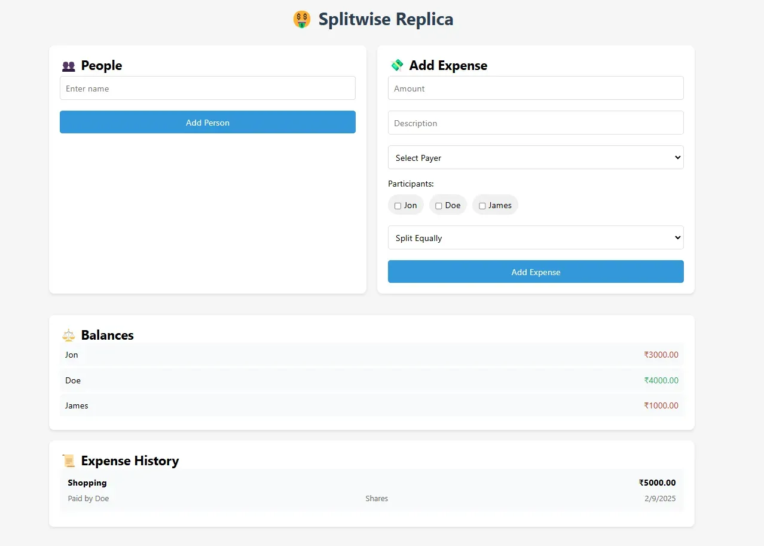Click the Shopping expense title

point(87,483)
